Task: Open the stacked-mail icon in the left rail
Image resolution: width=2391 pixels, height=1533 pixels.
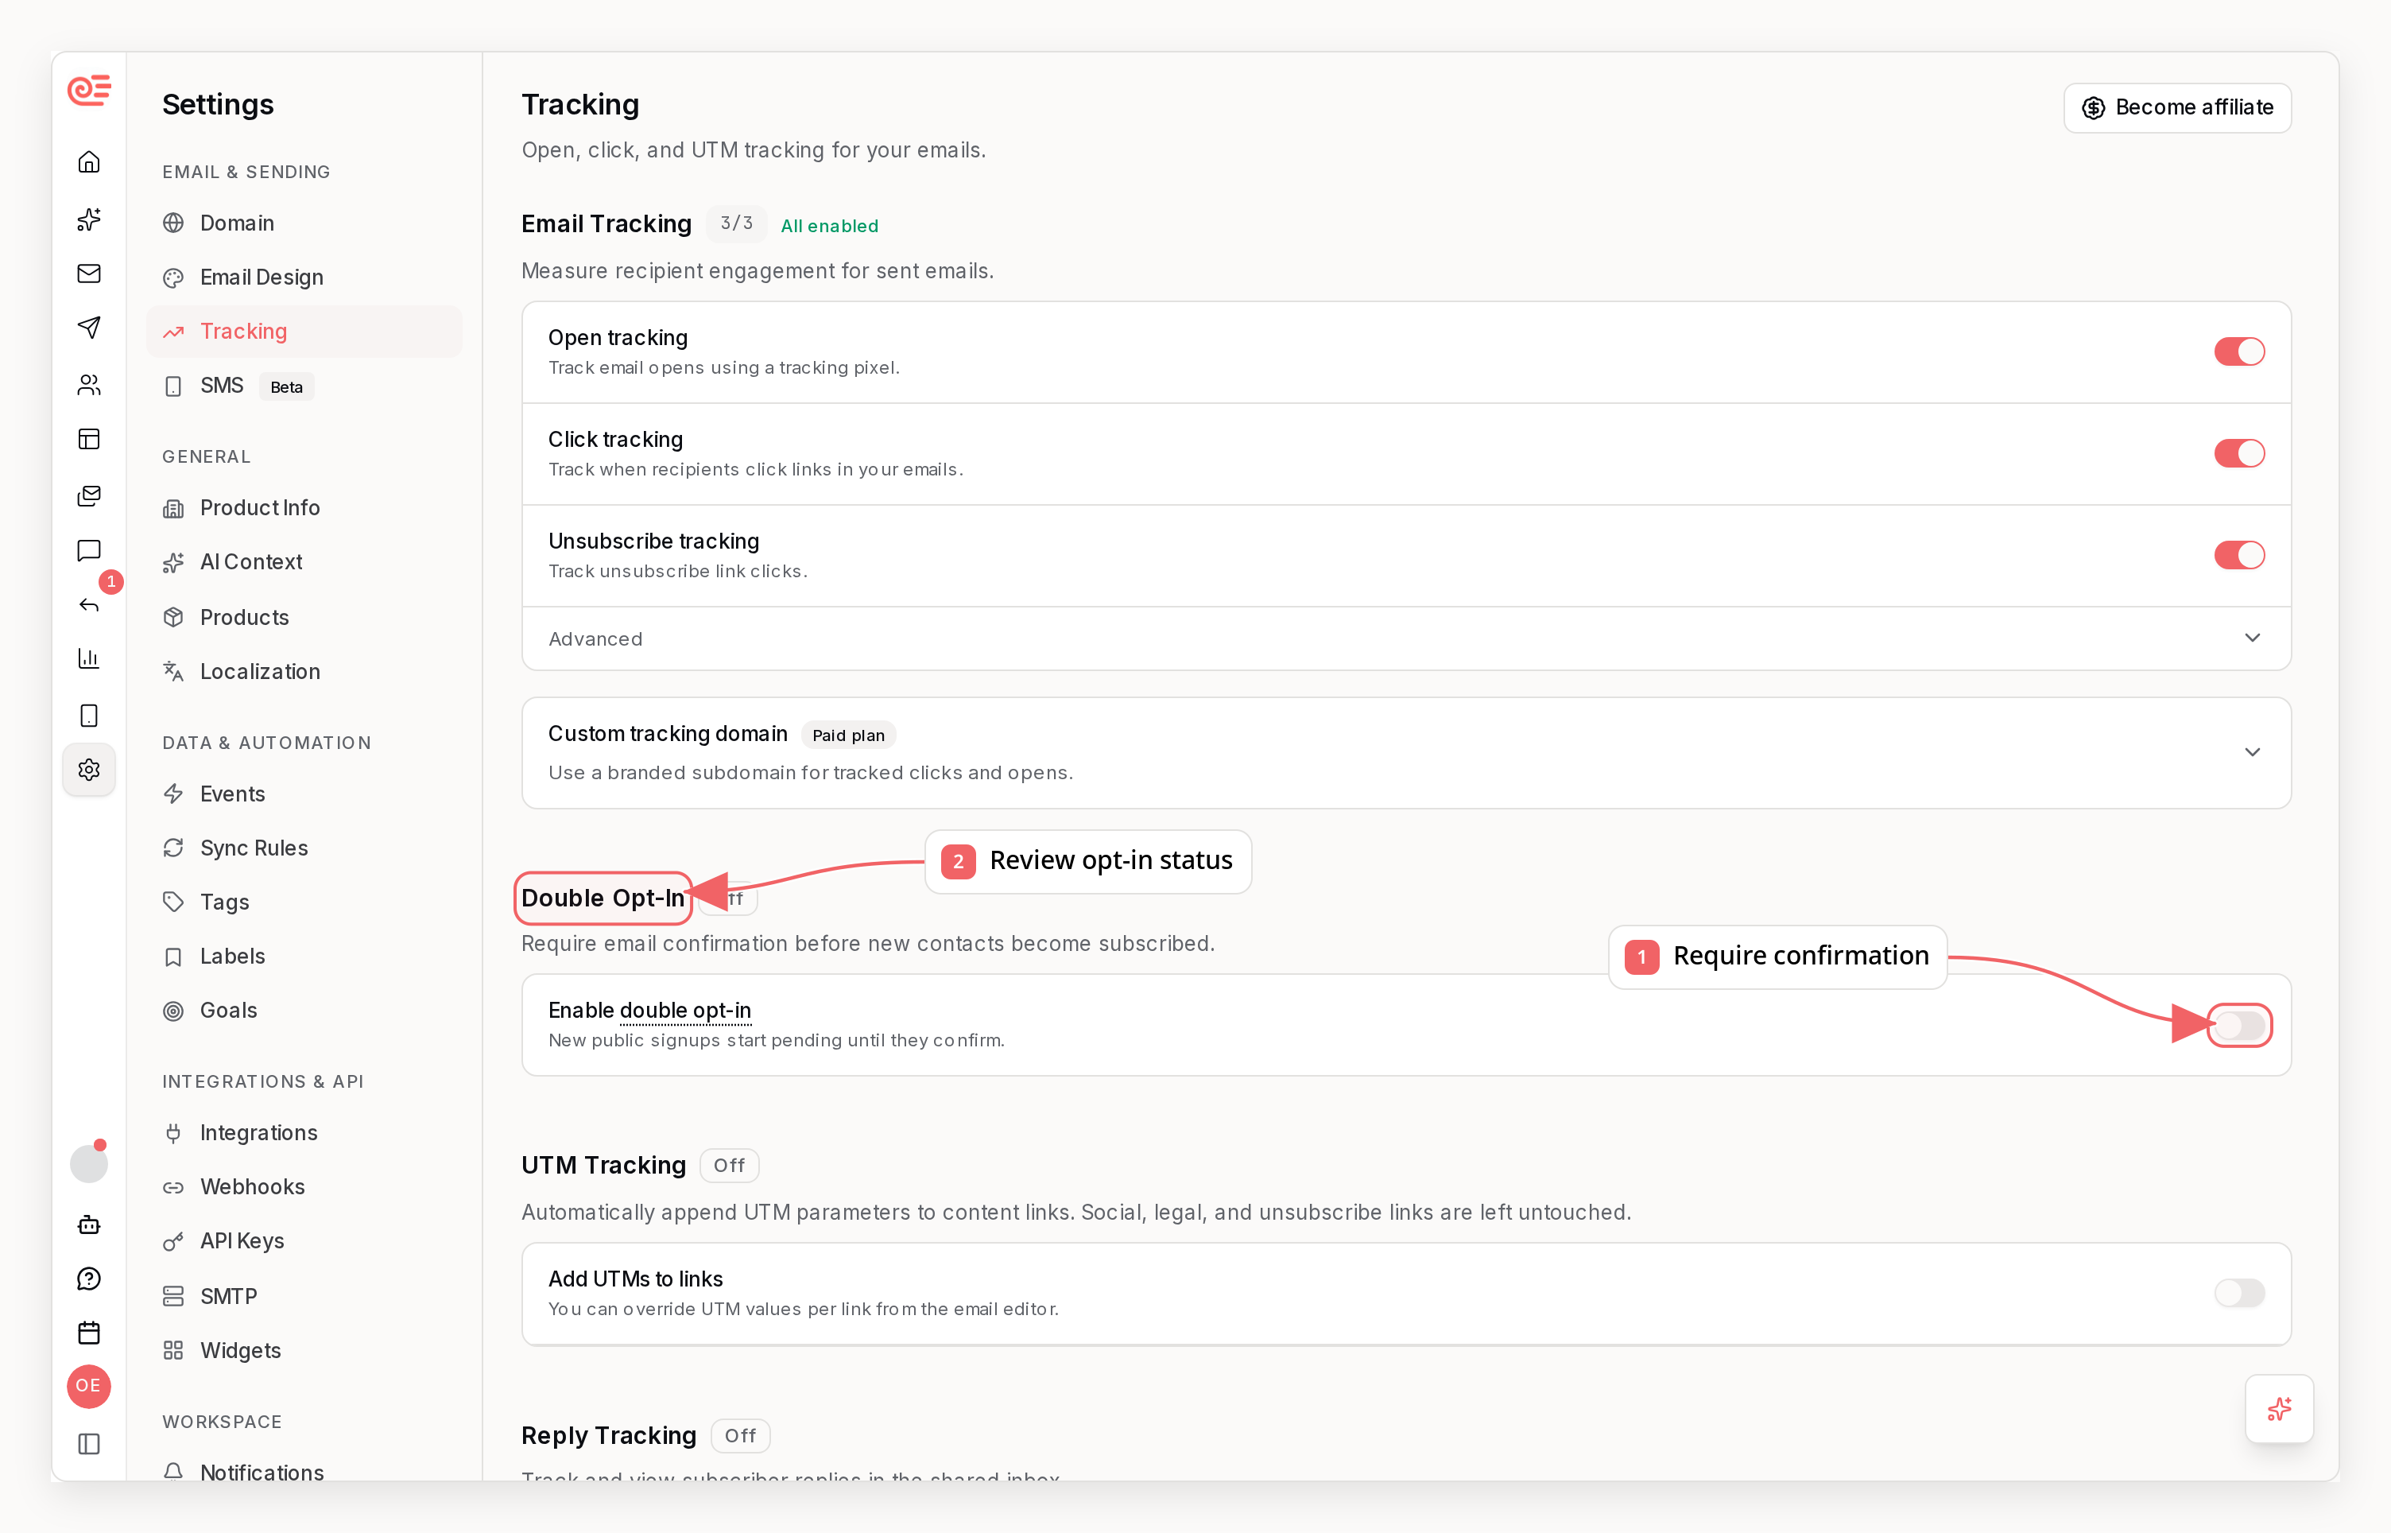Action: (90, 495)
